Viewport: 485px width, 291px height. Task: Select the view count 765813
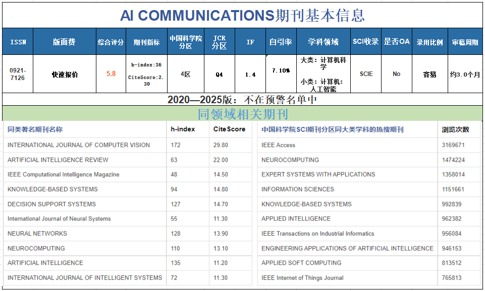pyautogui.click(x=452, y=278)
